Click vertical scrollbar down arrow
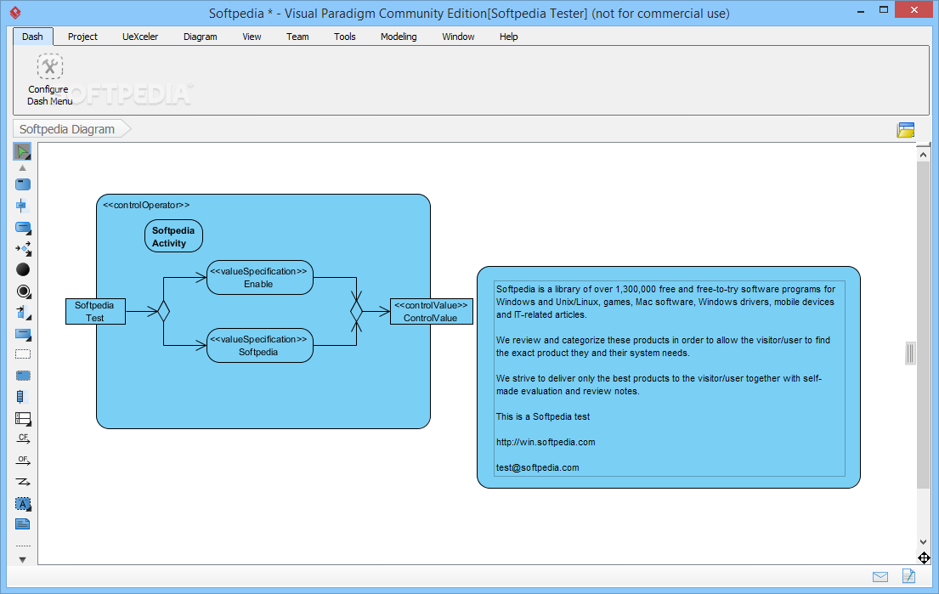 (x=923, y=542)
